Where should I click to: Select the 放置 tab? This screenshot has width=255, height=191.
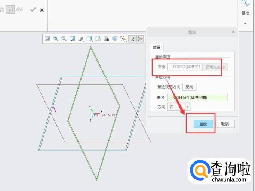pyautogui.click(x=157, y=47)
